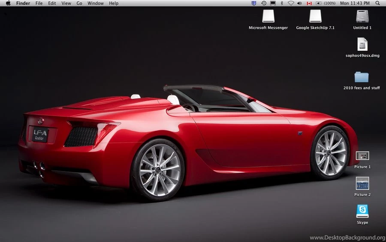386x242 pixels.
Task: Click the Untitled 1 label
Action: 362,28
